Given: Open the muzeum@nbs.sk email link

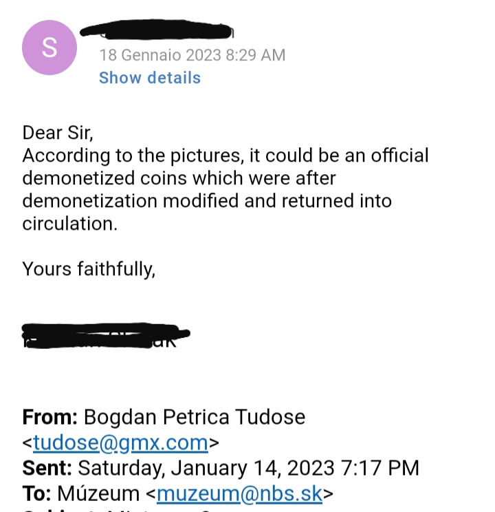Looking at the screenshot, I should coord(239,493).
